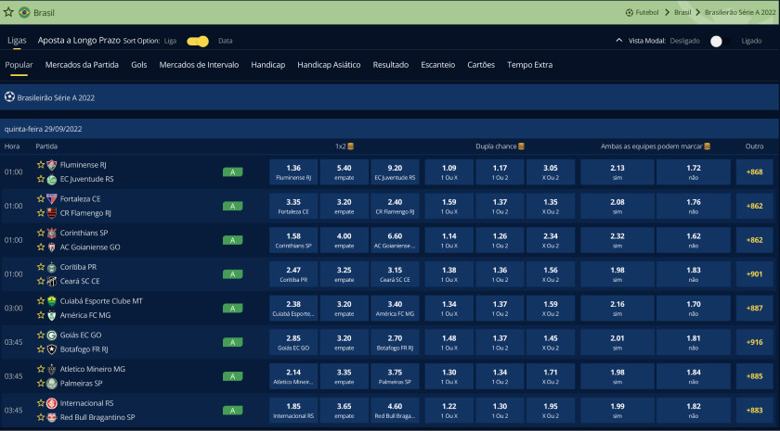Favorite Corinthians SP with its star

(x=41, y=233)
